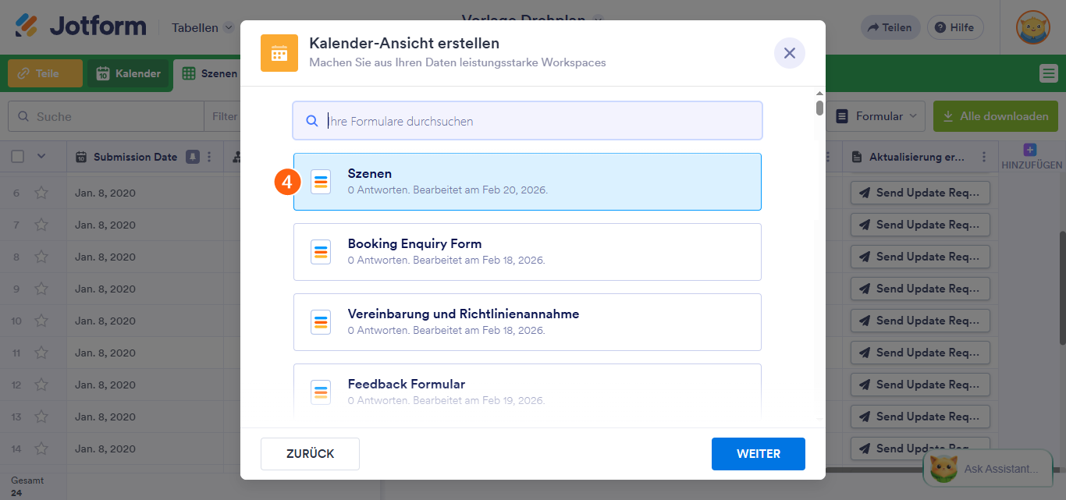Switch to the Szenen tab
This screenshot has width=1066, height=500.
(x=211, y=73)
